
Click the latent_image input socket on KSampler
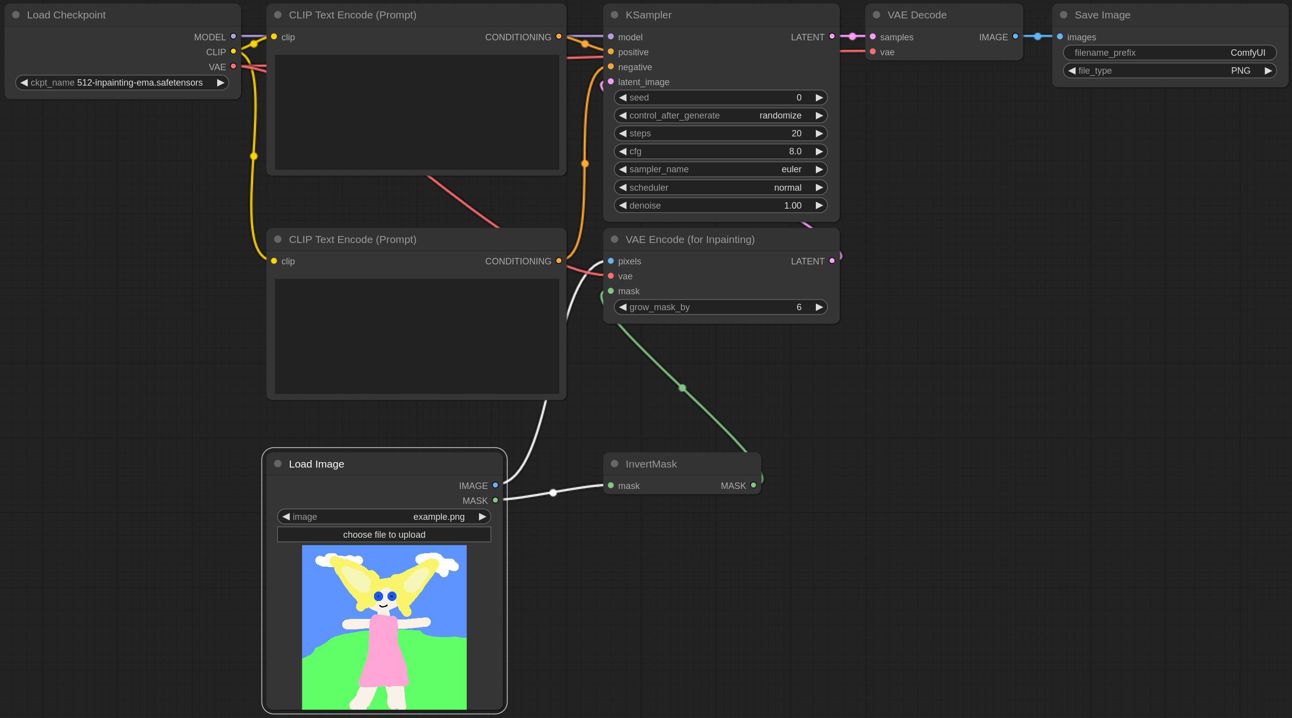point(611,82)
